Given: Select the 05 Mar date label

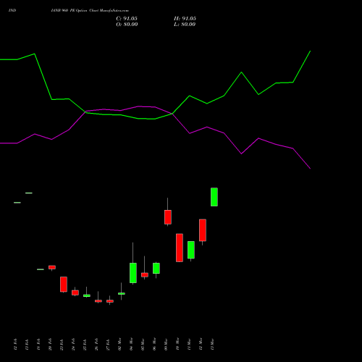Looking at the screenshot, I should pyautogui.click(x=143, y=345).
